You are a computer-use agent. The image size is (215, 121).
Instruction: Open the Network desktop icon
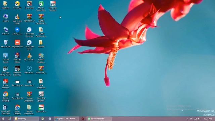(x=5, y=31)
